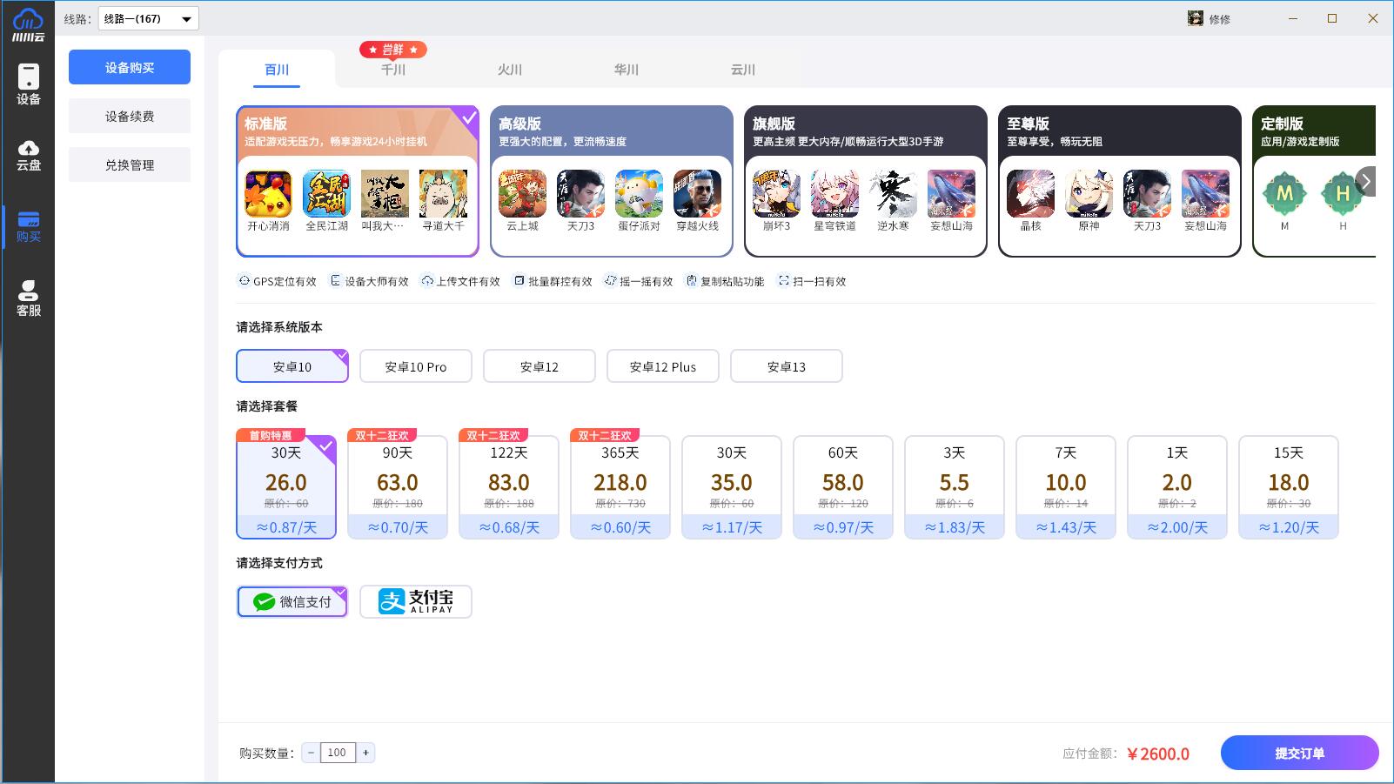The width and height of the screenshot is (1394, 784).
Task: Click the 开心消消 game icon
Action: tap(268, 194)
